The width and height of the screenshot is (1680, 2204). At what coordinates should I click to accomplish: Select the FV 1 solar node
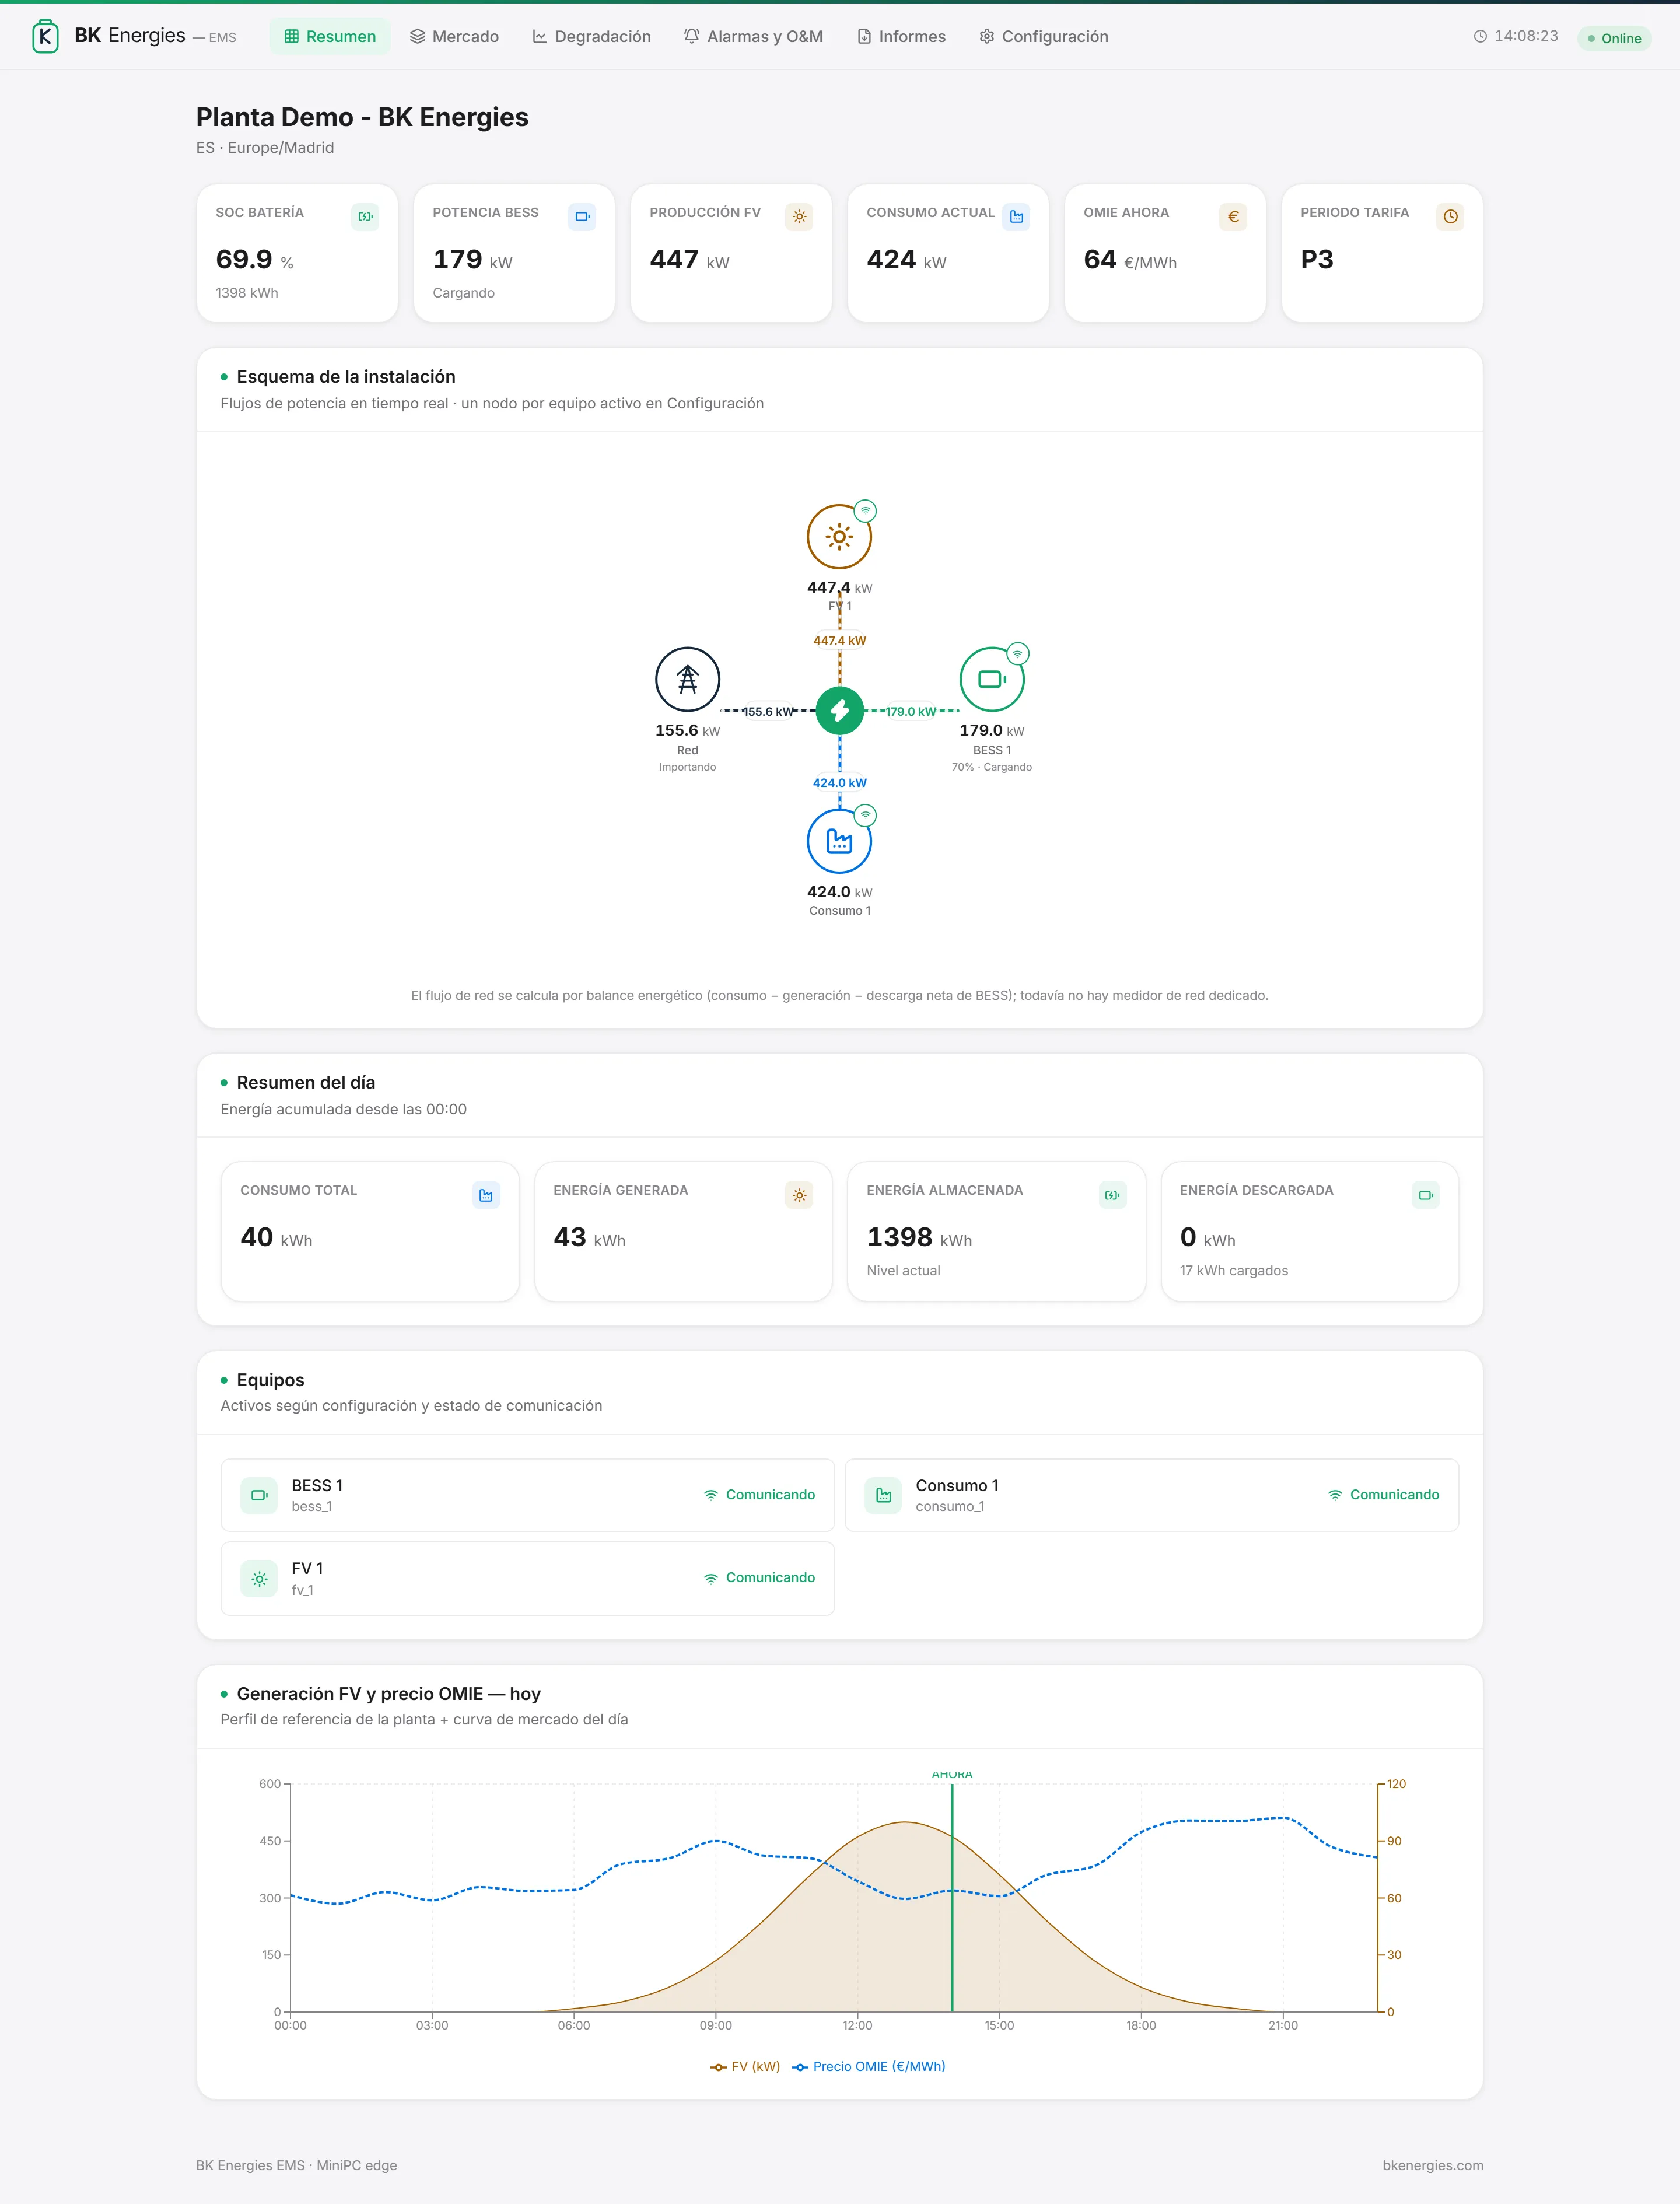click(839, 537)
